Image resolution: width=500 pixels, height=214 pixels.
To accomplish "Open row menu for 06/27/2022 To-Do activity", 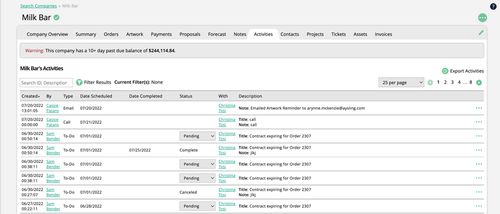I will tap(479, 206).
